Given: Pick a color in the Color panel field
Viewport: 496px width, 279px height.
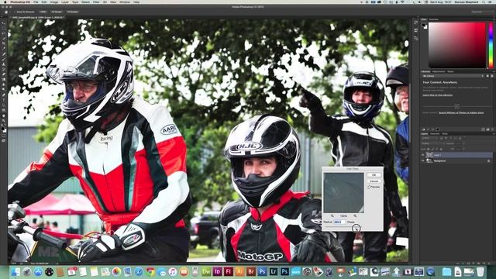Looking at the screenshot, I should [x=456, y=45].
